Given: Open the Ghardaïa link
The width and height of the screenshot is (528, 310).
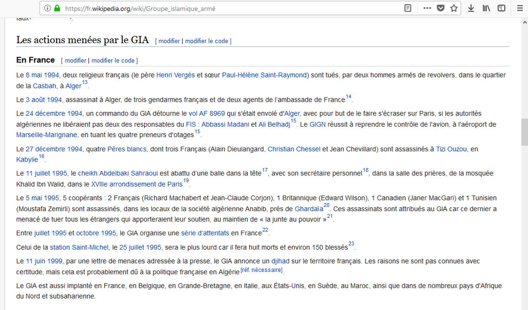Looking at the screenshot, I should pyautogui.click(x=309, y=209).
